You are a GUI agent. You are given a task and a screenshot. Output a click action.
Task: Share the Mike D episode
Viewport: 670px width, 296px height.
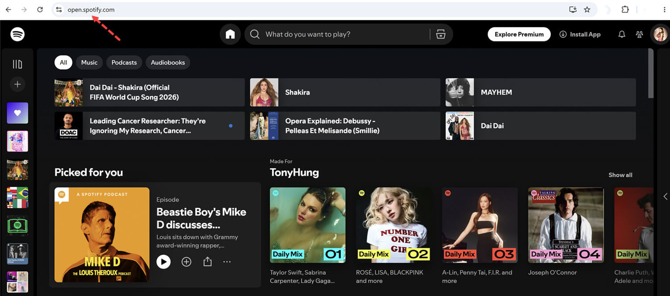207,262
